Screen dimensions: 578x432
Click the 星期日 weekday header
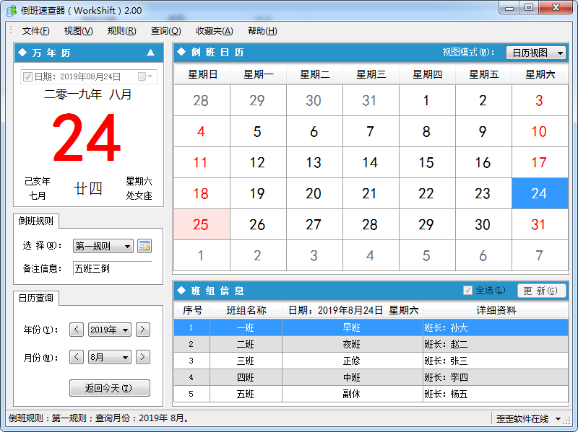(x=202, y=74)
